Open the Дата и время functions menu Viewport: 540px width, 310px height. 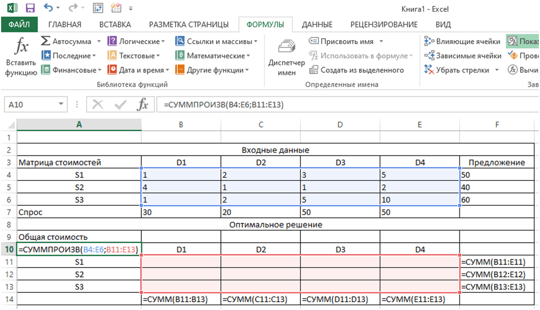tap(138, 70)
